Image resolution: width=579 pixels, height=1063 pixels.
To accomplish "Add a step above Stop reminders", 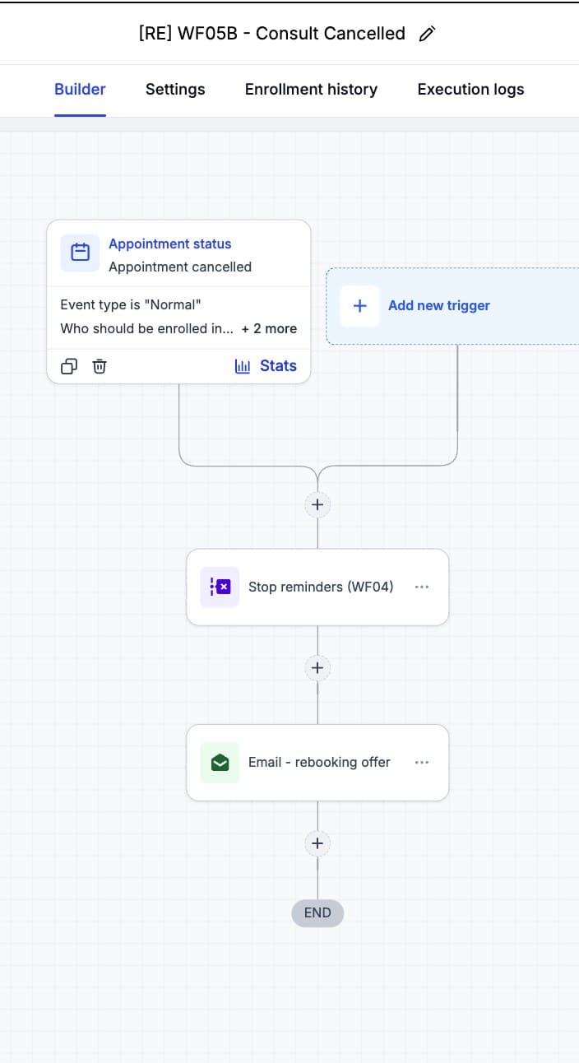I will click(x=317, y=504).
